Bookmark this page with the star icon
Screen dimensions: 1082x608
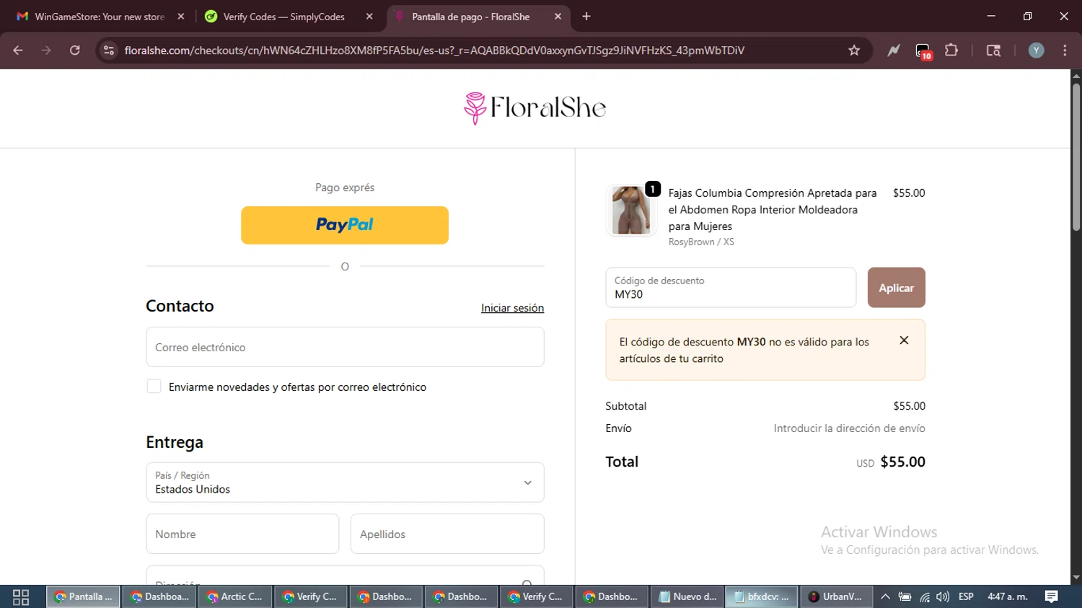[x=854, y=50]
